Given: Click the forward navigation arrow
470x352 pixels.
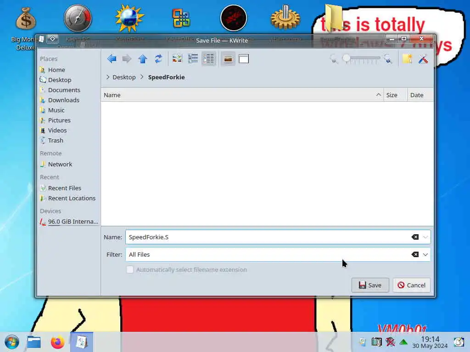Looking at the screenshot, I should pyautogui.click(x=127, y=59).
